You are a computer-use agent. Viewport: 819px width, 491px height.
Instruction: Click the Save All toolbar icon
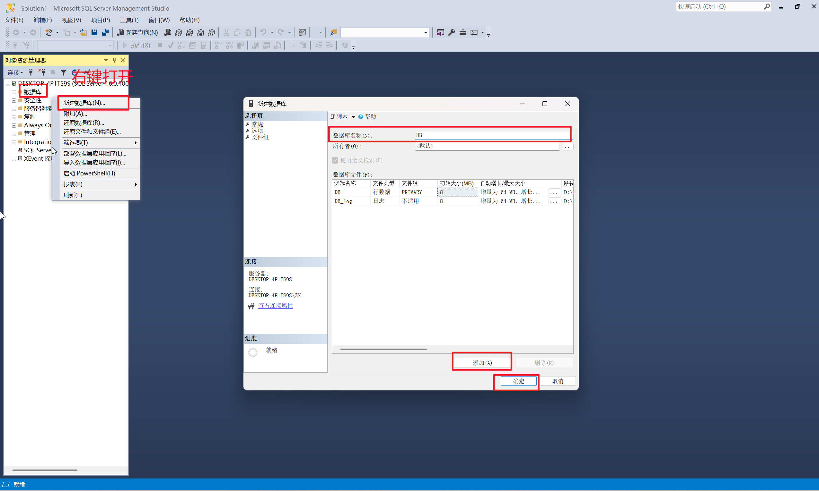(105, 32)
